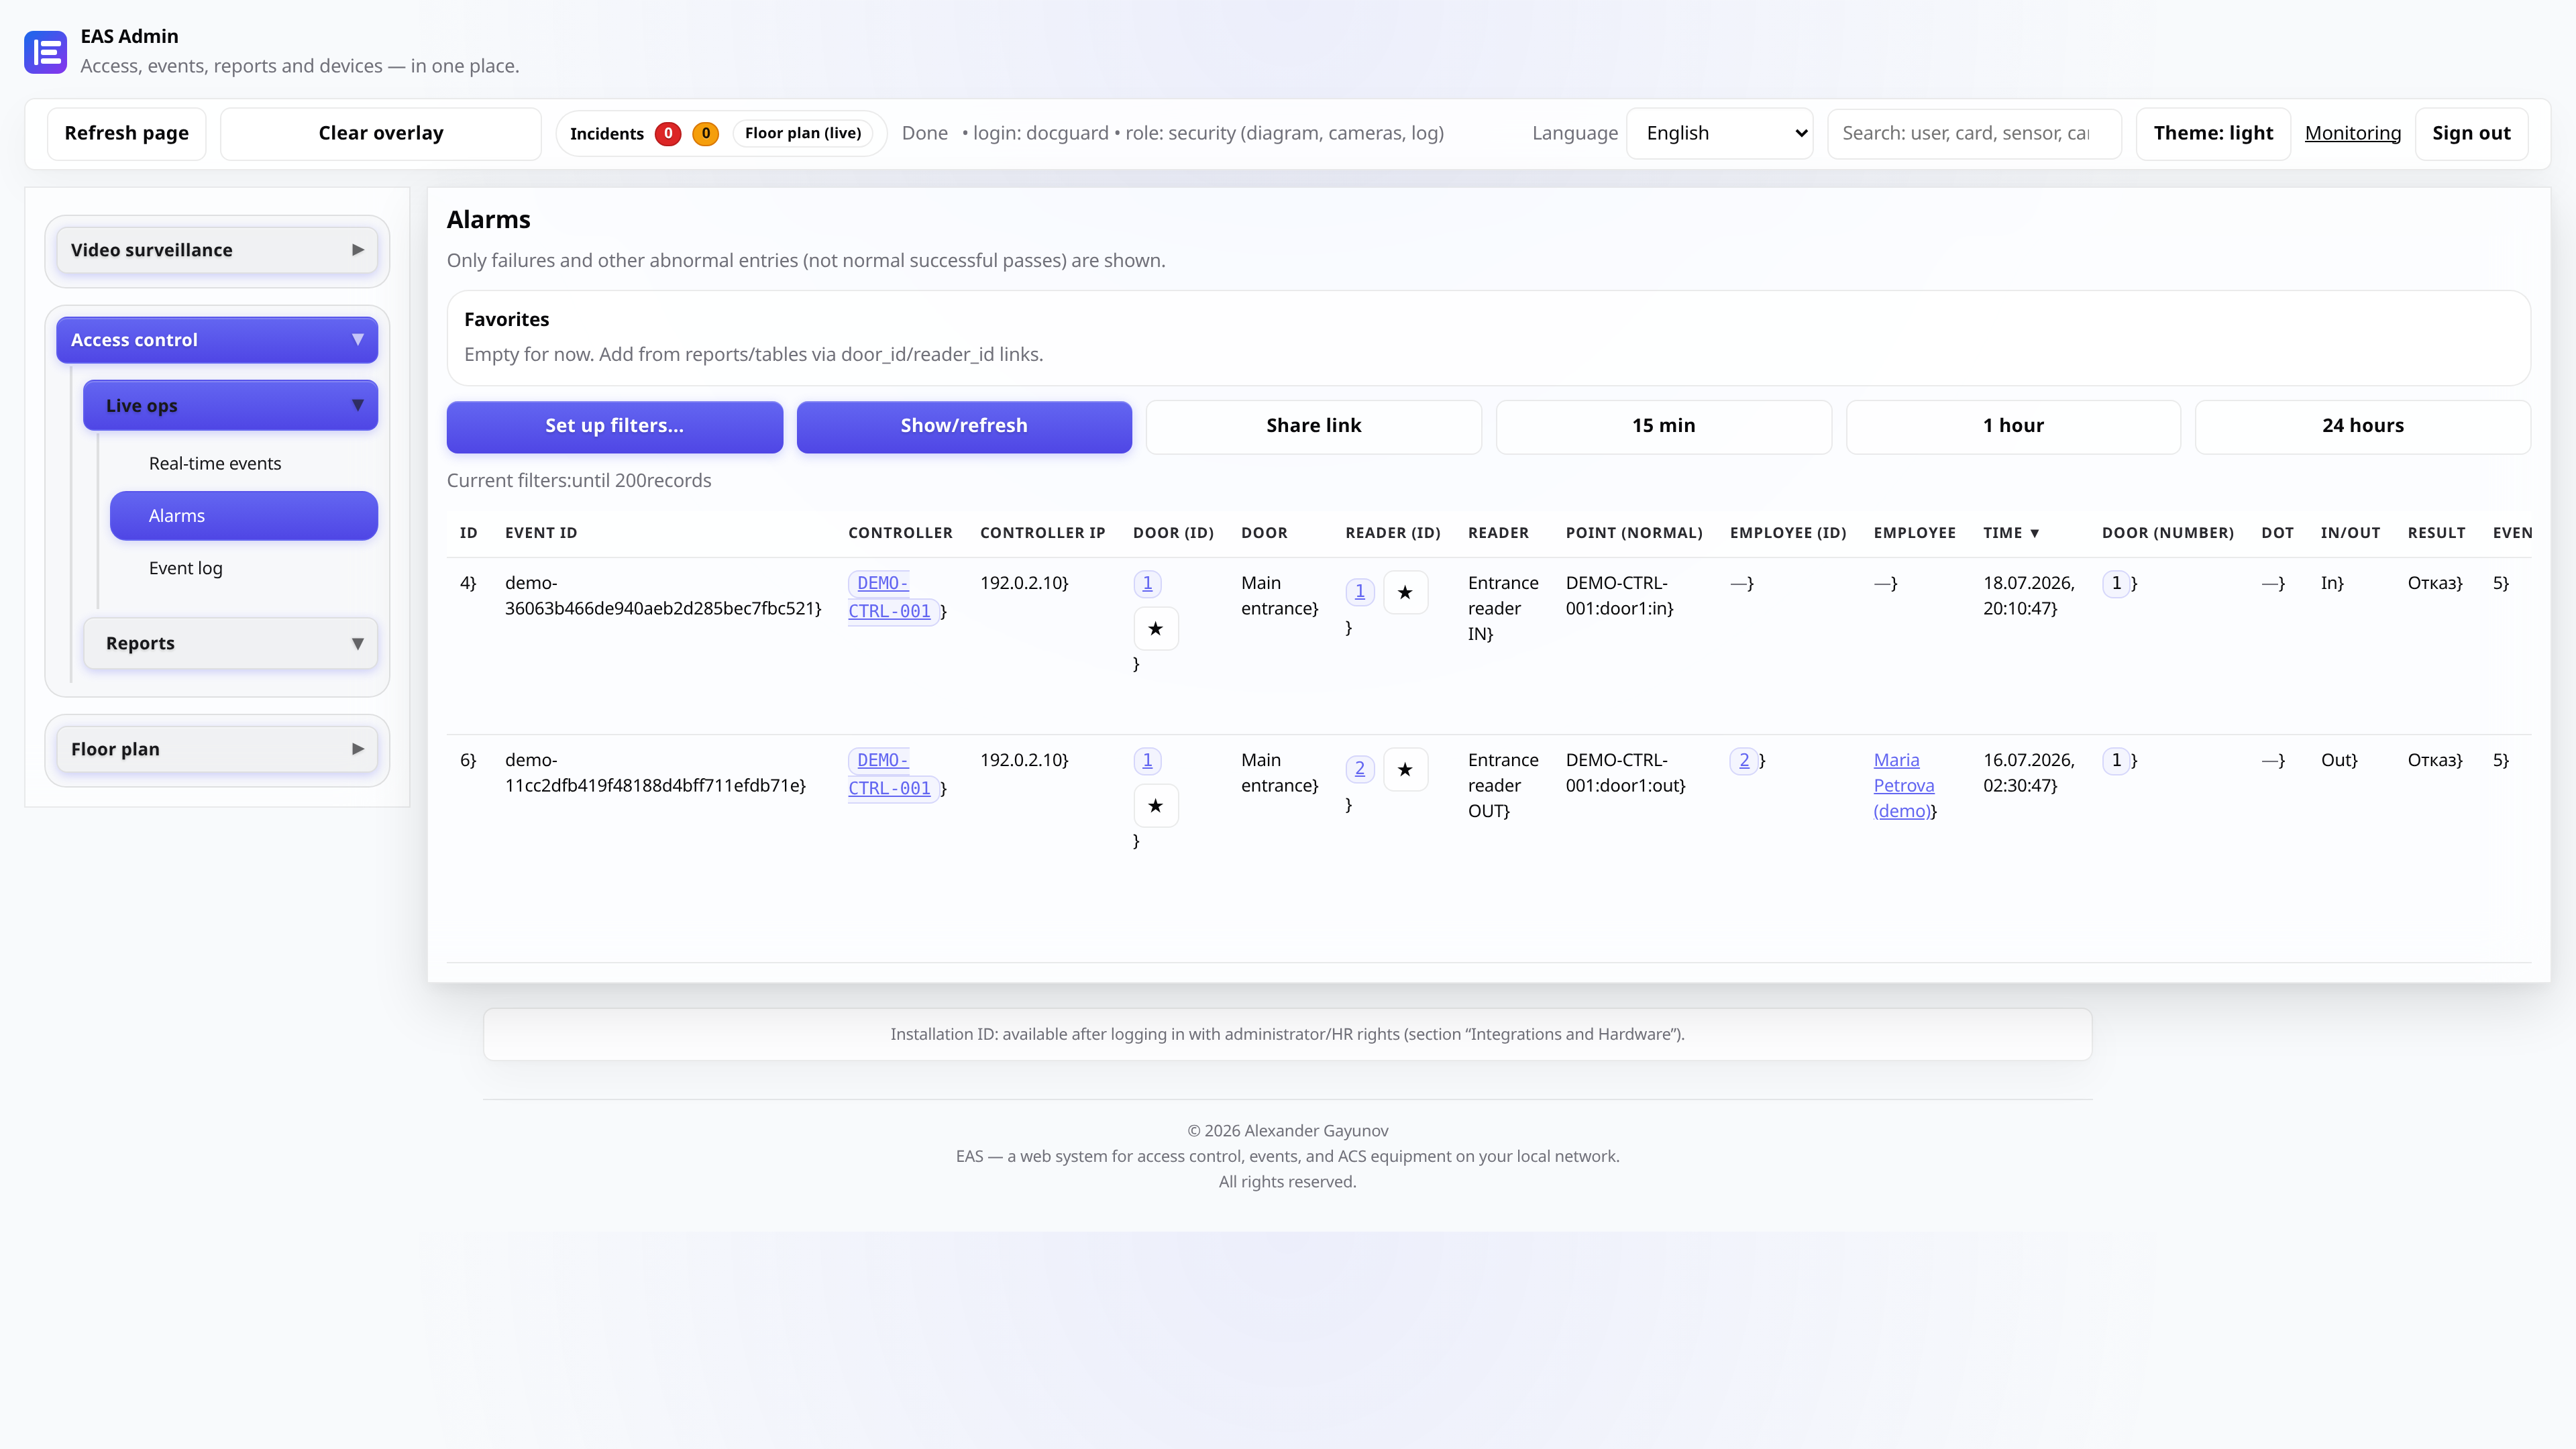Image resolution: width=2576 pixels, height=1449 pixels.
Task: Click door number 1 badge in row 4
Action: [x=2116, y=583]
